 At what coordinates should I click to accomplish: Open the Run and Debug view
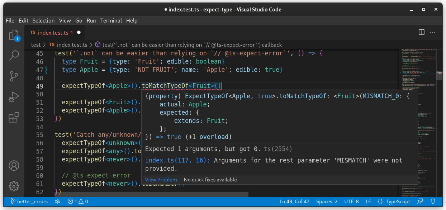pyautogui.click(x=14, y=97)
